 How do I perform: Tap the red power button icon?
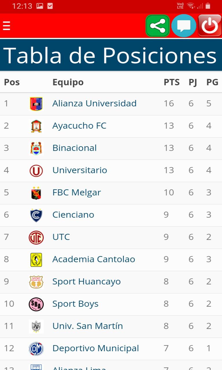[210, 26]
